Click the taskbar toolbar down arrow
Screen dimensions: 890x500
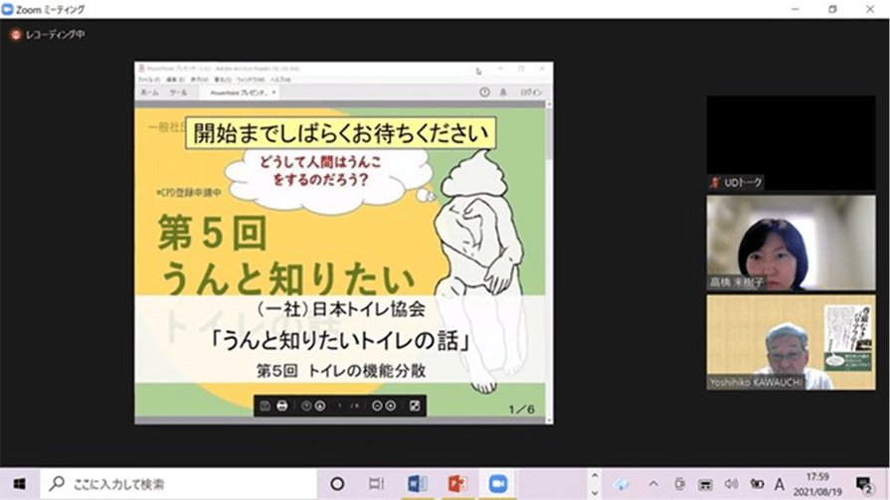point(595,492)
